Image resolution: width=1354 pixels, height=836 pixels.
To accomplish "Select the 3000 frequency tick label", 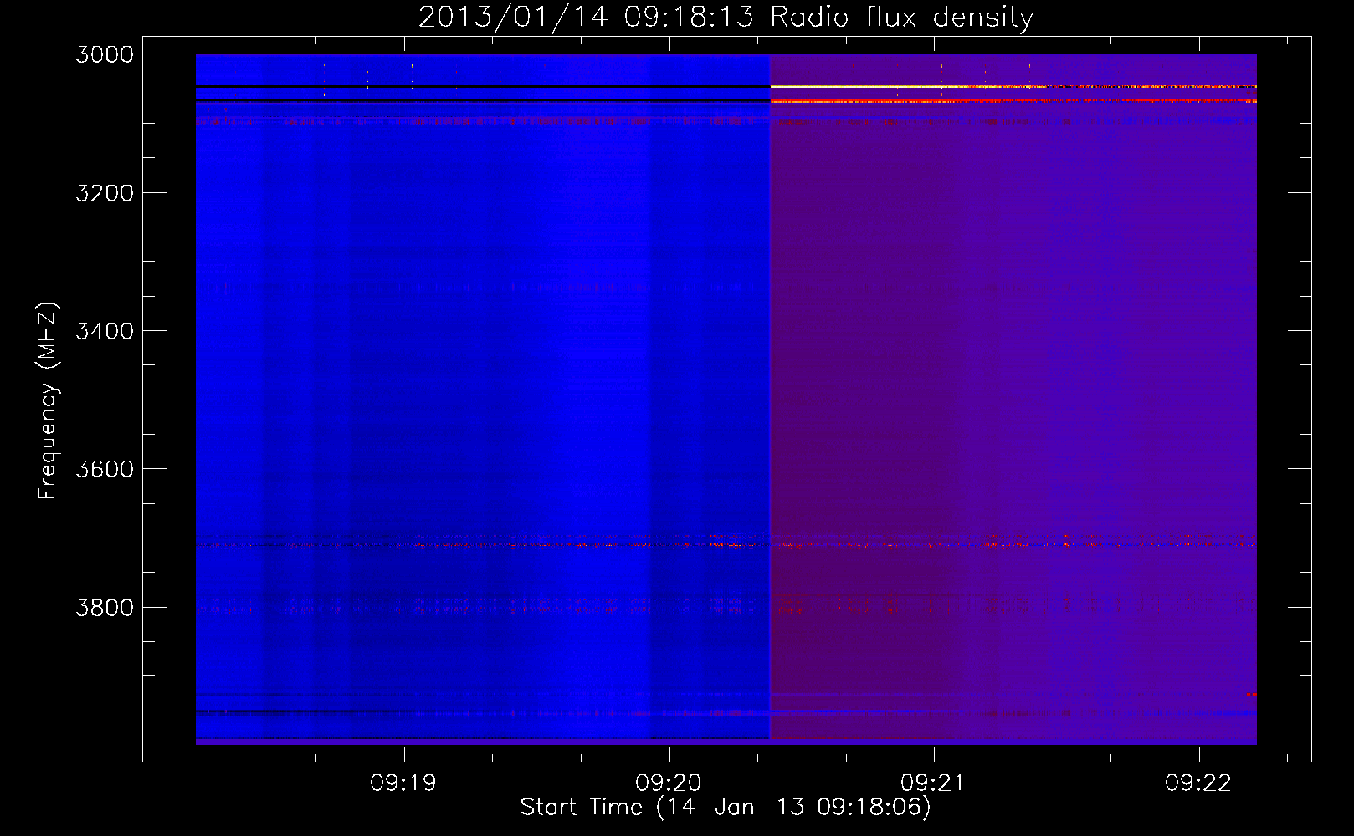I will (x=105, y=54).
